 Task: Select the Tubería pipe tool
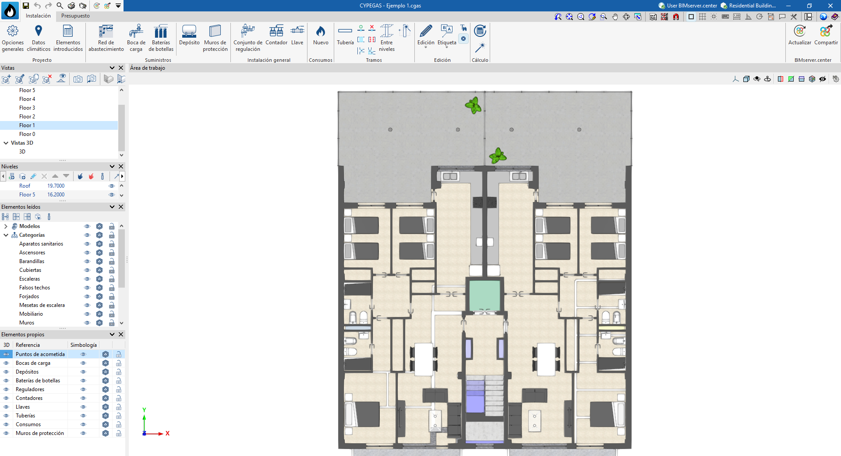pos(345,35)
